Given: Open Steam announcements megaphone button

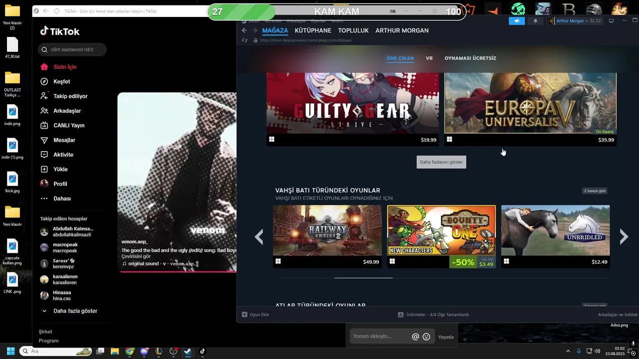Looking at the screenshot, I should coord(517,21).
